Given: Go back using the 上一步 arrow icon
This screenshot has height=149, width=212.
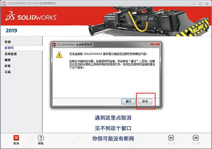Looking at the screenshot, I should (171, 138).
